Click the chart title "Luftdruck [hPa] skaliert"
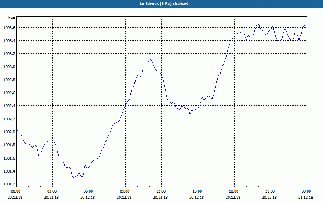This screenshot has width=323, height=202. pos(164,4)
